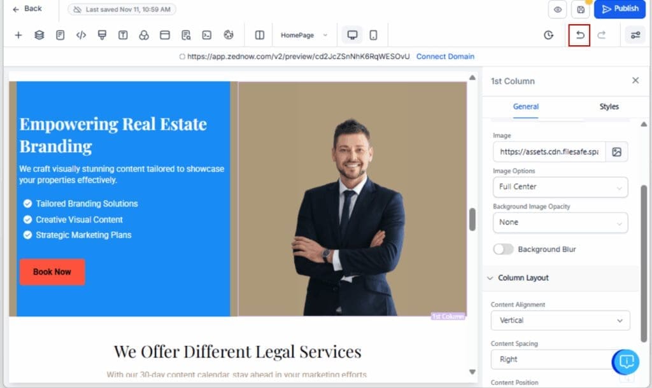
Task: Open the Content Alignment dropdown
Action: pyautogui.click(x=560, y=321)
